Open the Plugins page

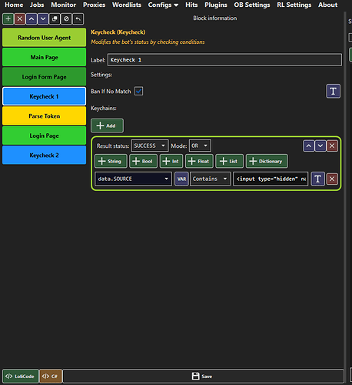click(216, 5)
